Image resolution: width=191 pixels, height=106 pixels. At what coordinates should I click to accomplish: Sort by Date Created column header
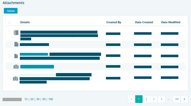144,22
